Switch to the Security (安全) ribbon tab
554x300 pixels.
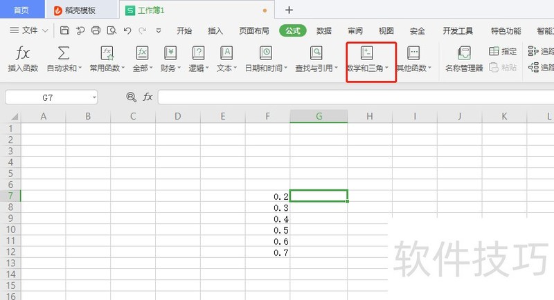click(418, 31)
